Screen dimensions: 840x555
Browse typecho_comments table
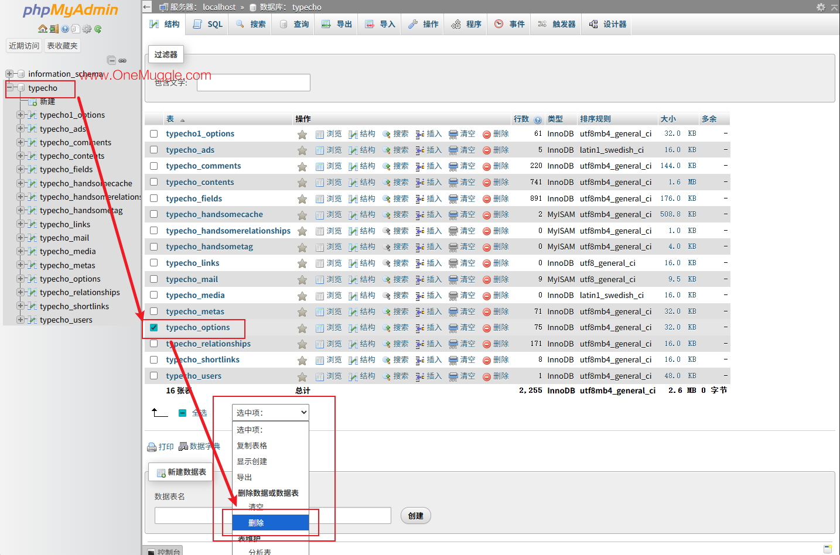coord(329,166)
